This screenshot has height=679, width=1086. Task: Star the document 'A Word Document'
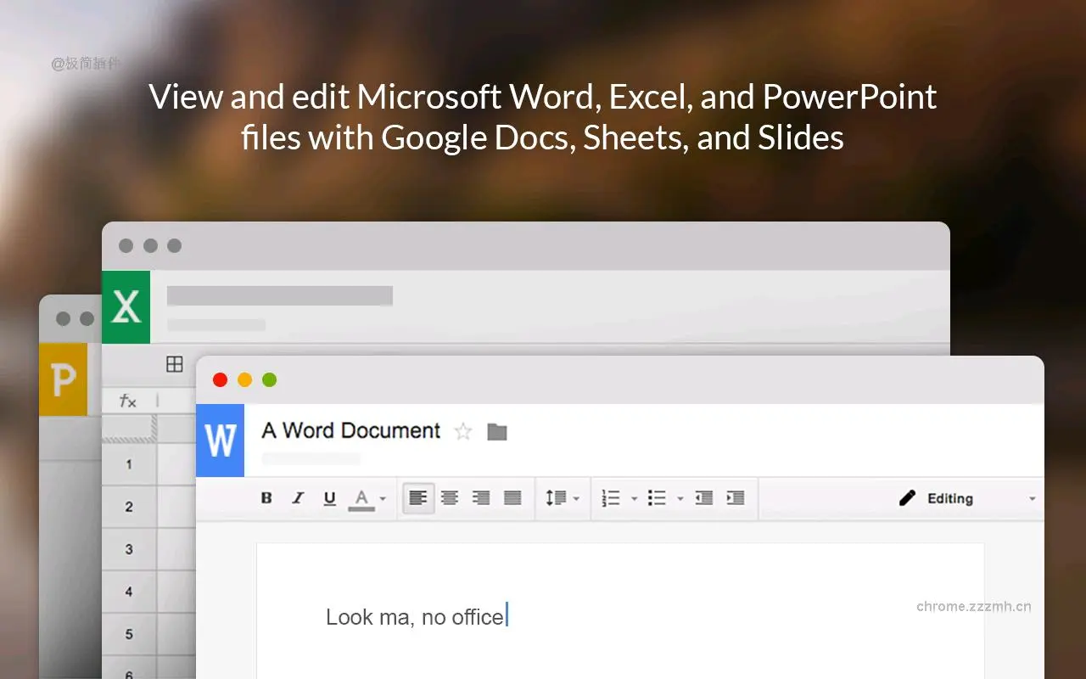coord(463,432)
